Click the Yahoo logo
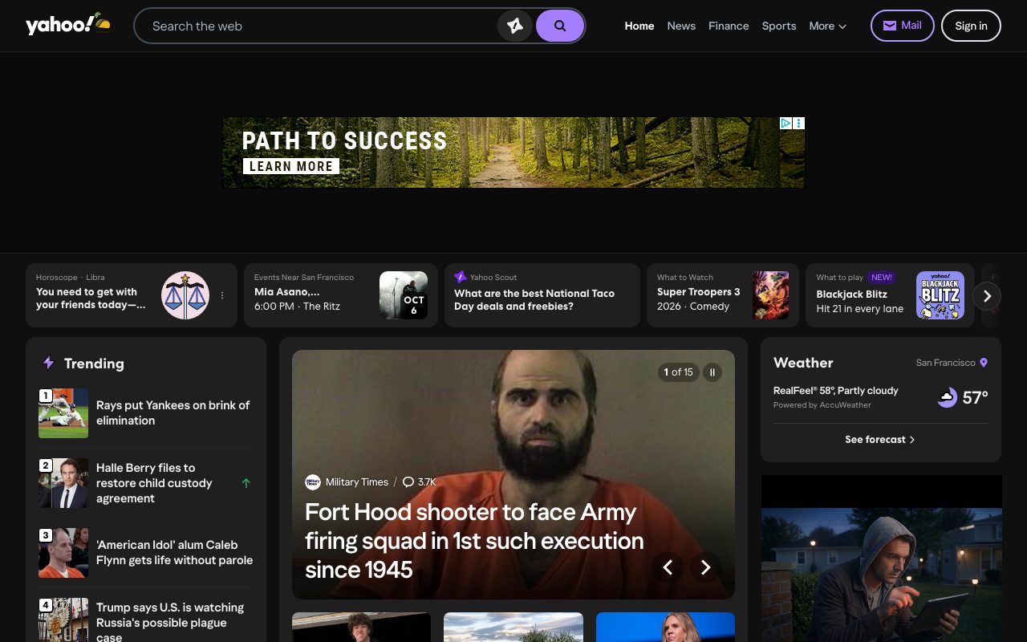The height and width of the screenshot is (642, 1027). [68, 25]
